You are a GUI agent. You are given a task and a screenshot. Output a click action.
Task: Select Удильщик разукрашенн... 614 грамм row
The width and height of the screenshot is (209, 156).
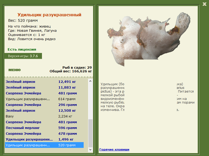tap(44, 99)
